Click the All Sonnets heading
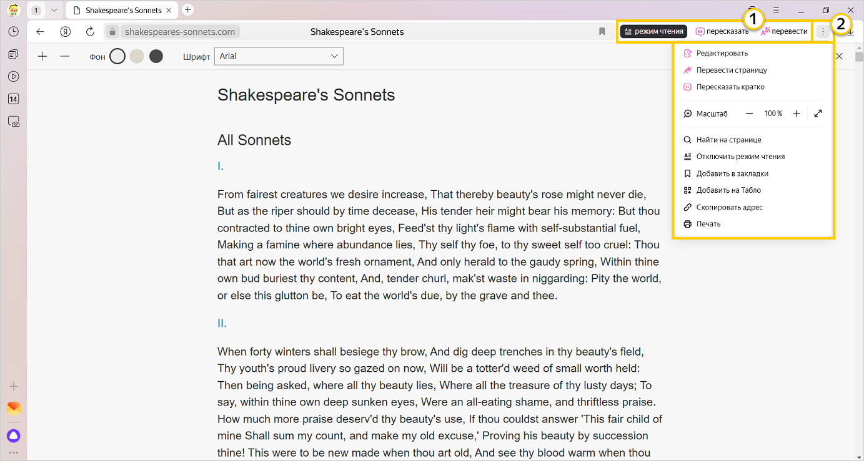 254,140
